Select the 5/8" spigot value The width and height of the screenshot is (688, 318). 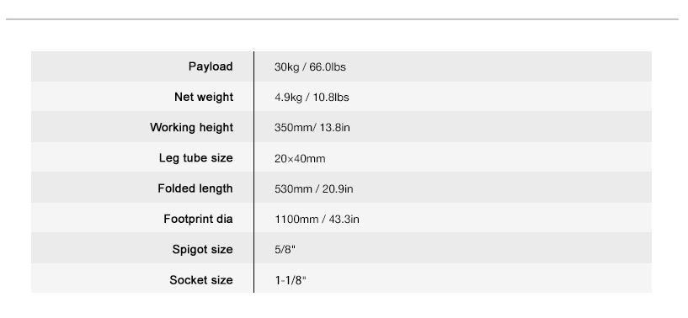tap(285, 250)
